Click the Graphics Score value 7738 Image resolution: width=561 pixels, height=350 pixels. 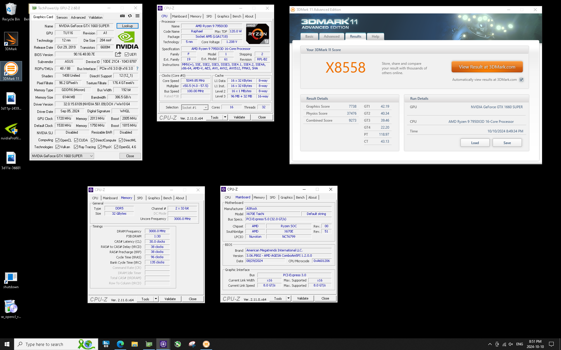352,106
